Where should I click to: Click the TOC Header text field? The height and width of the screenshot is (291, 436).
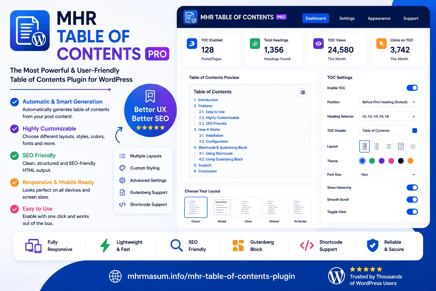tap(389, 130)
